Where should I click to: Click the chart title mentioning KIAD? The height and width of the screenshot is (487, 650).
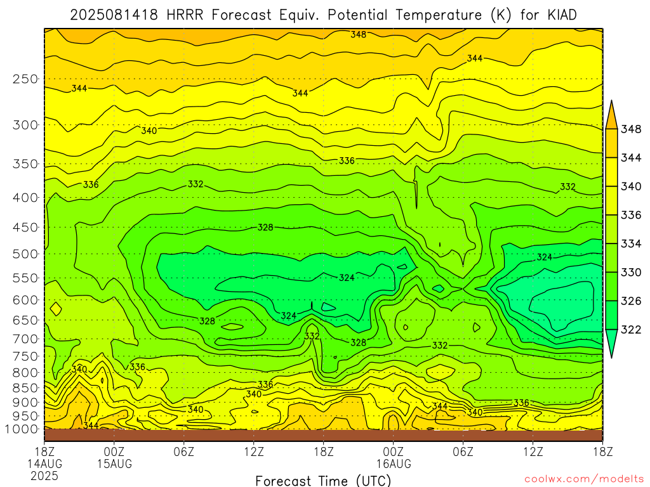323,15
